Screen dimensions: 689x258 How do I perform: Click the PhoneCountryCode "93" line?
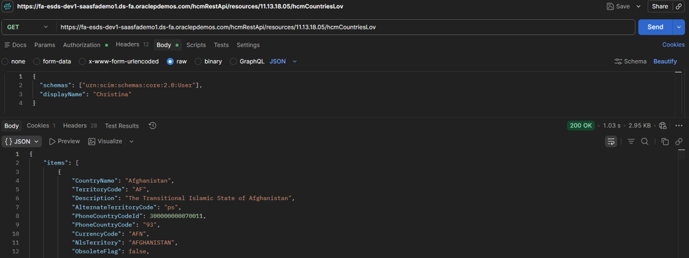tap(116, 225)
